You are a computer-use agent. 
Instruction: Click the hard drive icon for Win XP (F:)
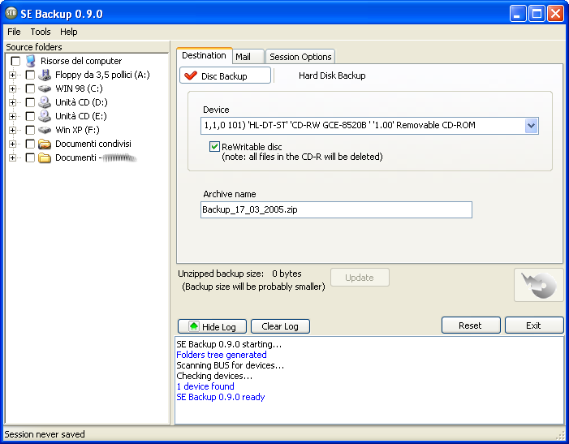(x=45, y=130)
